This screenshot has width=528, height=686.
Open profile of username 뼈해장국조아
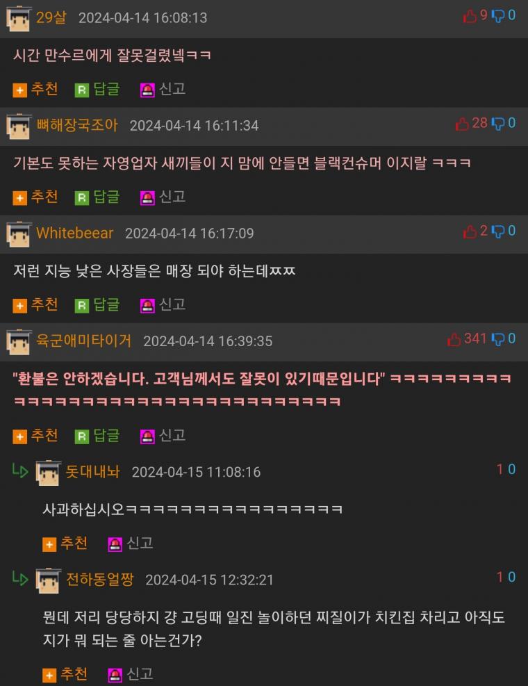pos(77,125)
